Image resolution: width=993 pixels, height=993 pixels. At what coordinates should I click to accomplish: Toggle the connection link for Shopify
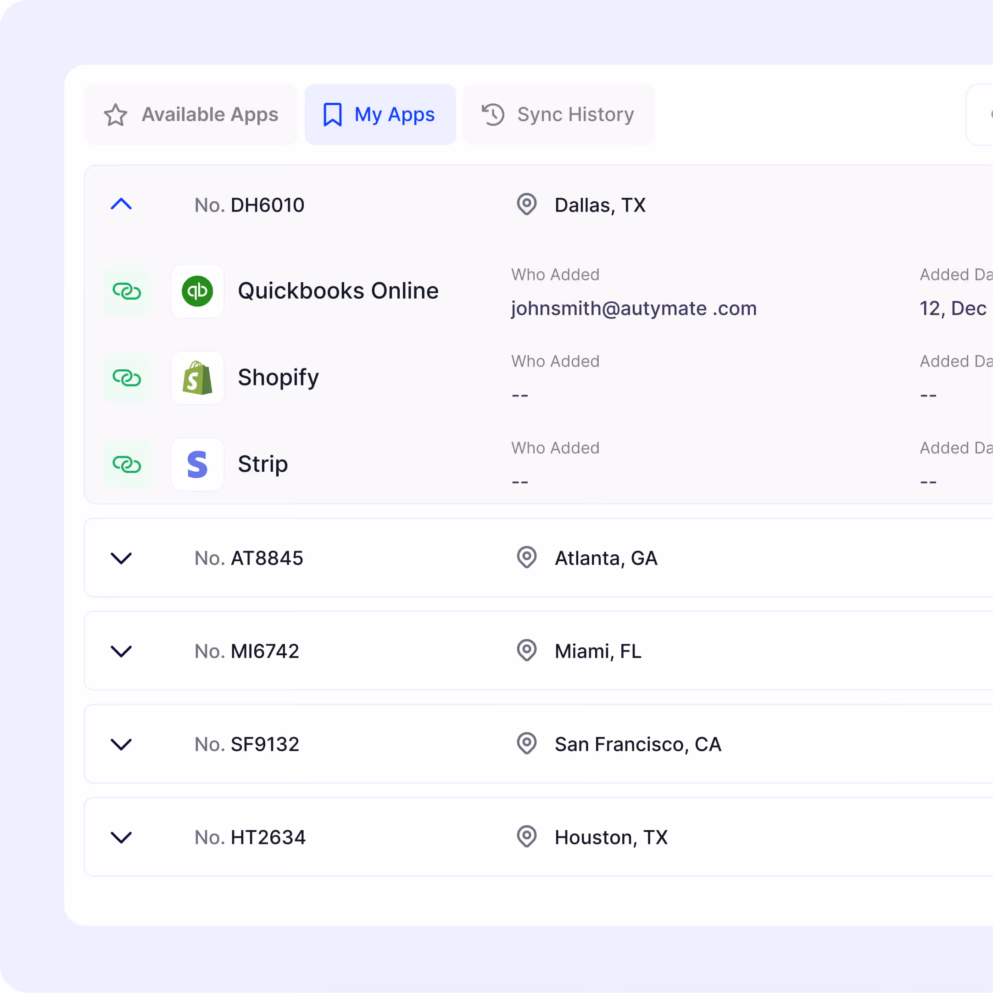pos(127,378)
